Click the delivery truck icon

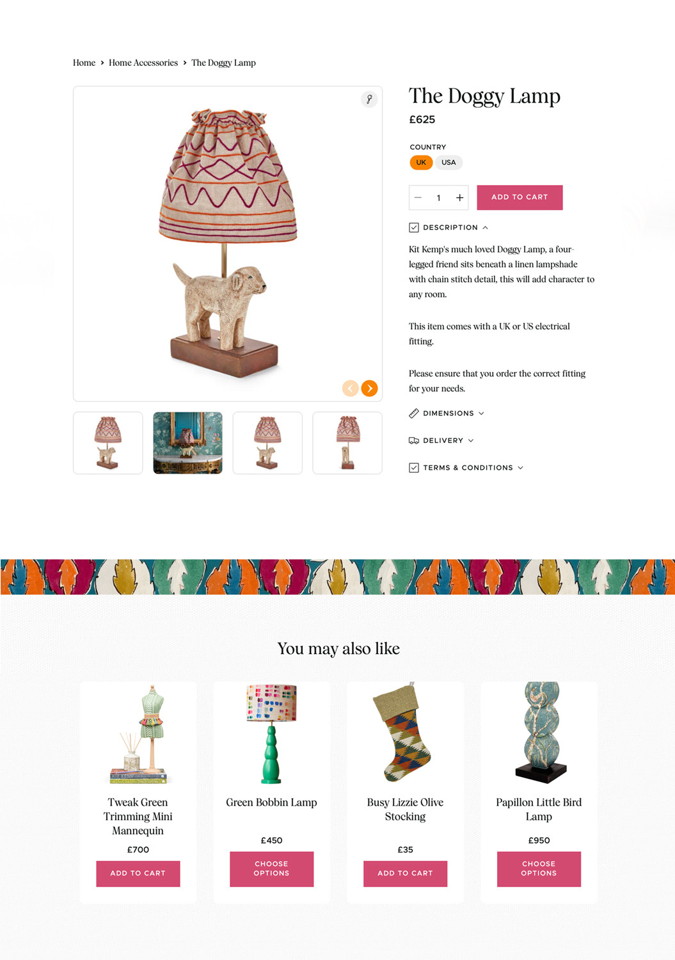pyautogui.click(x=414, y=440)
